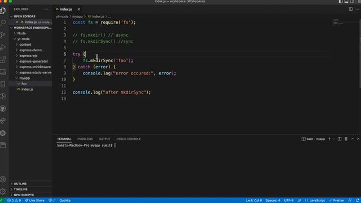Click line number 12 in gutter
The height and width of the screenshot is (203, 361).
[64, 92]
